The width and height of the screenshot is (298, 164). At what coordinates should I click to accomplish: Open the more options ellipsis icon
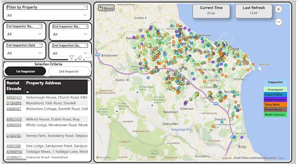click(88, 57)
